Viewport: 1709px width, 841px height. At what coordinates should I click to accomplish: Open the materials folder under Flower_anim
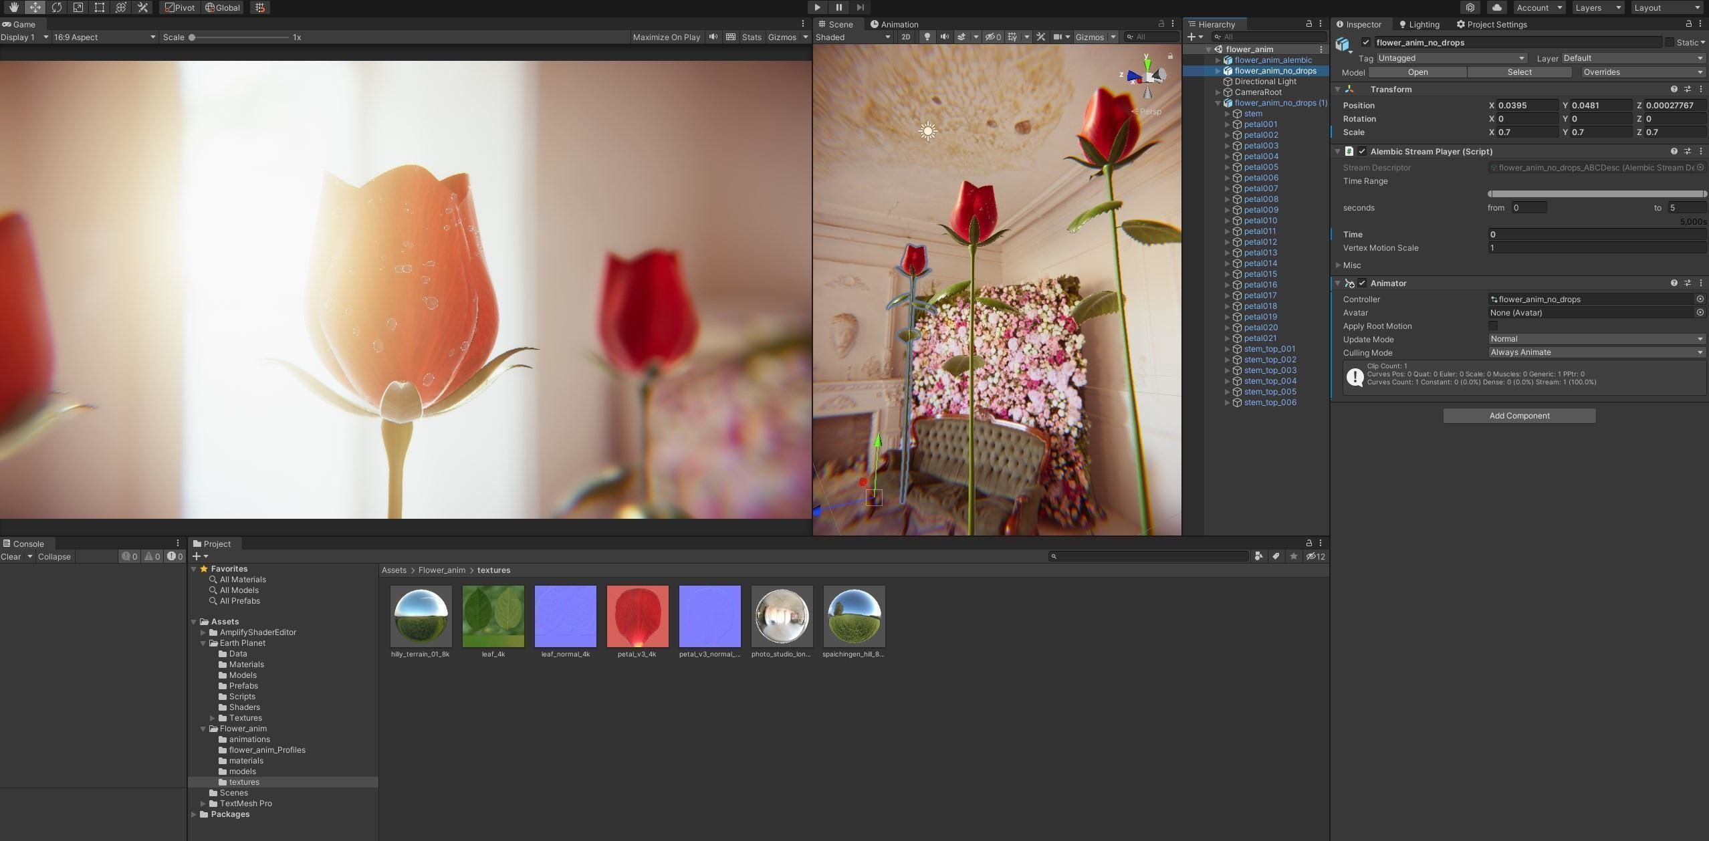[245, 761]
